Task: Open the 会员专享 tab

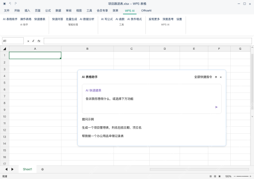Action: (102, 10)
